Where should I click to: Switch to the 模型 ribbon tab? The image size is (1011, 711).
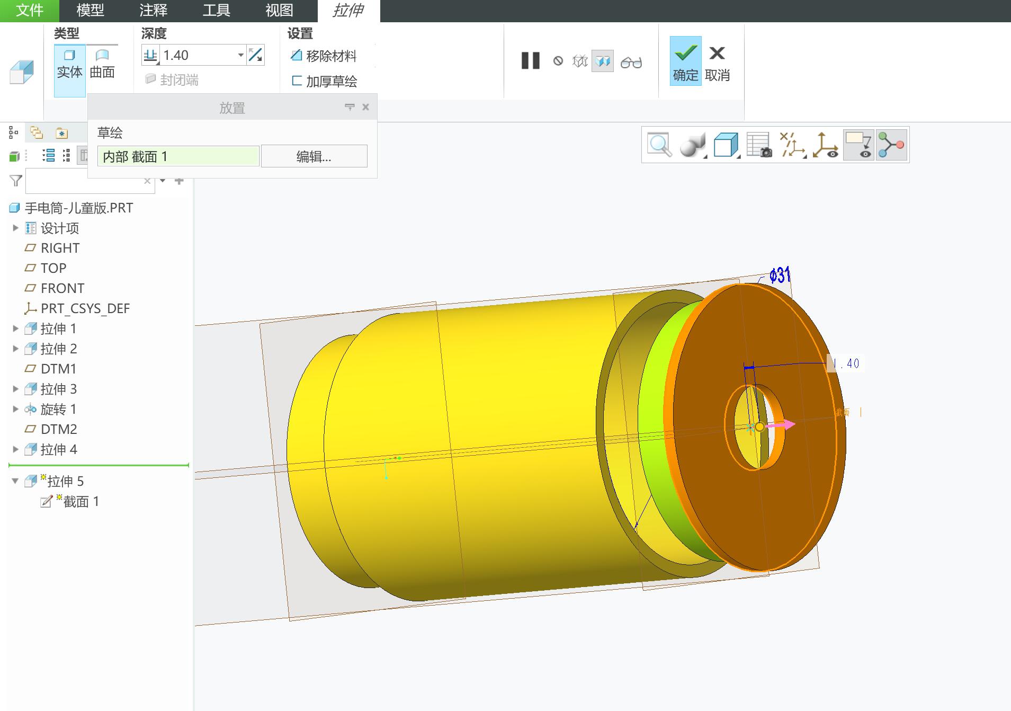coord(90,11)
